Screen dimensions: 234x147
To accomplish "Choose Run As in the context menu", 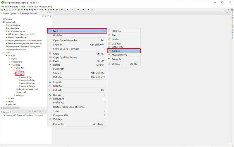I will pos(77,95).
